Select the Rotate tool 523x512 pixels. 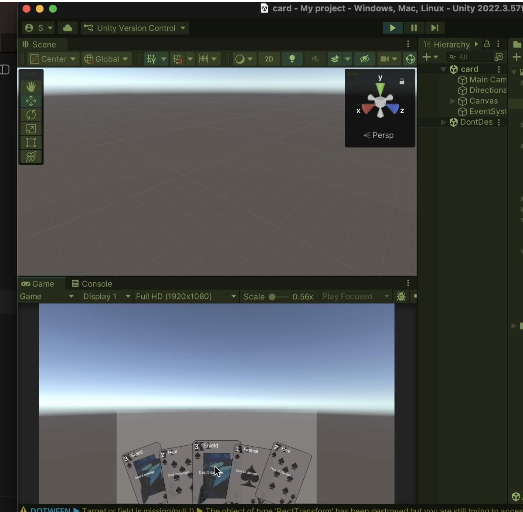coord(31,115)
